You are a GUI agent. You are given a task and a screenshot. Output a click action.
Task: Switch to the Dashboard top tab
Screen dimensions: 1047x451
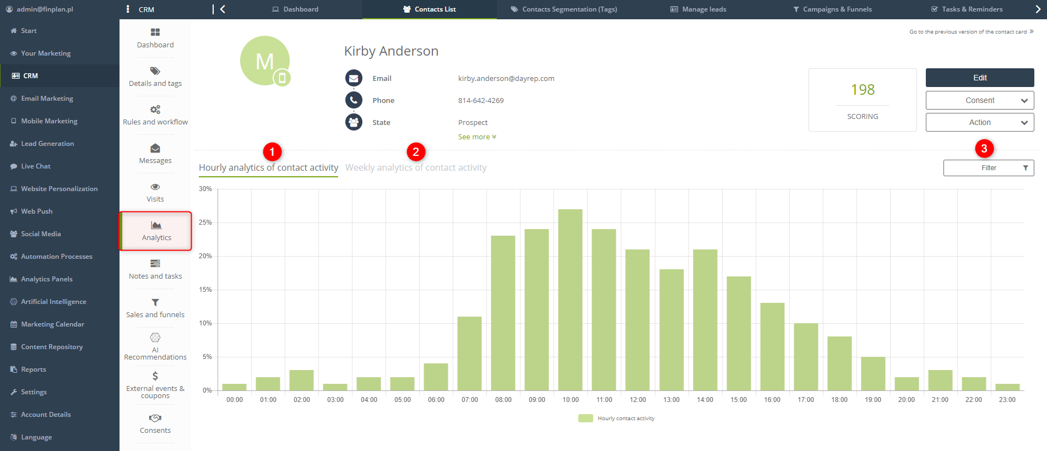pyautogui.click(x=295, y=9)
